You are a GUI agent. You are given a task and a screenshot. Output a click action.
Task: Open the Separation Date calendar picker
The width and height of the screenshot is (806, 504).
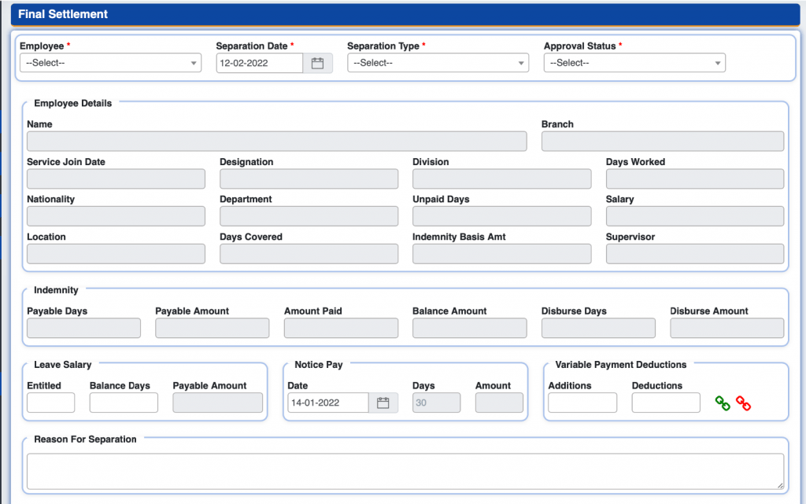coord(318,62)
